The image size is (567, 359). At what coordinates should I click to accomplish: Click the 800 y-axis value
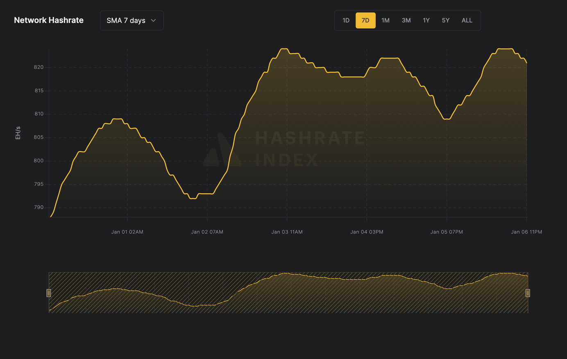coord(39,161)
